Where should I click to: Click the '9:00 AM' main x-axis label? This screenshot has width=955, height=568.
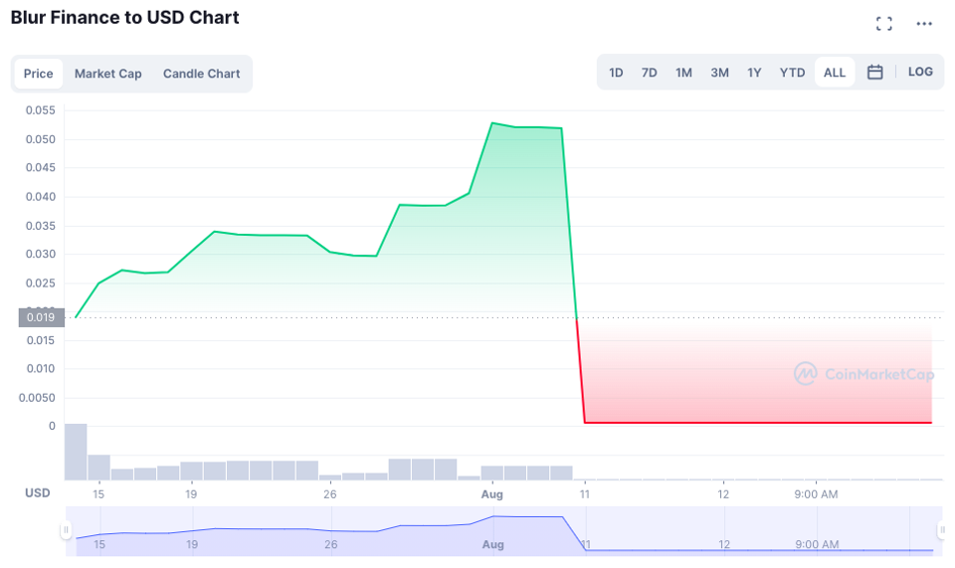816,494
